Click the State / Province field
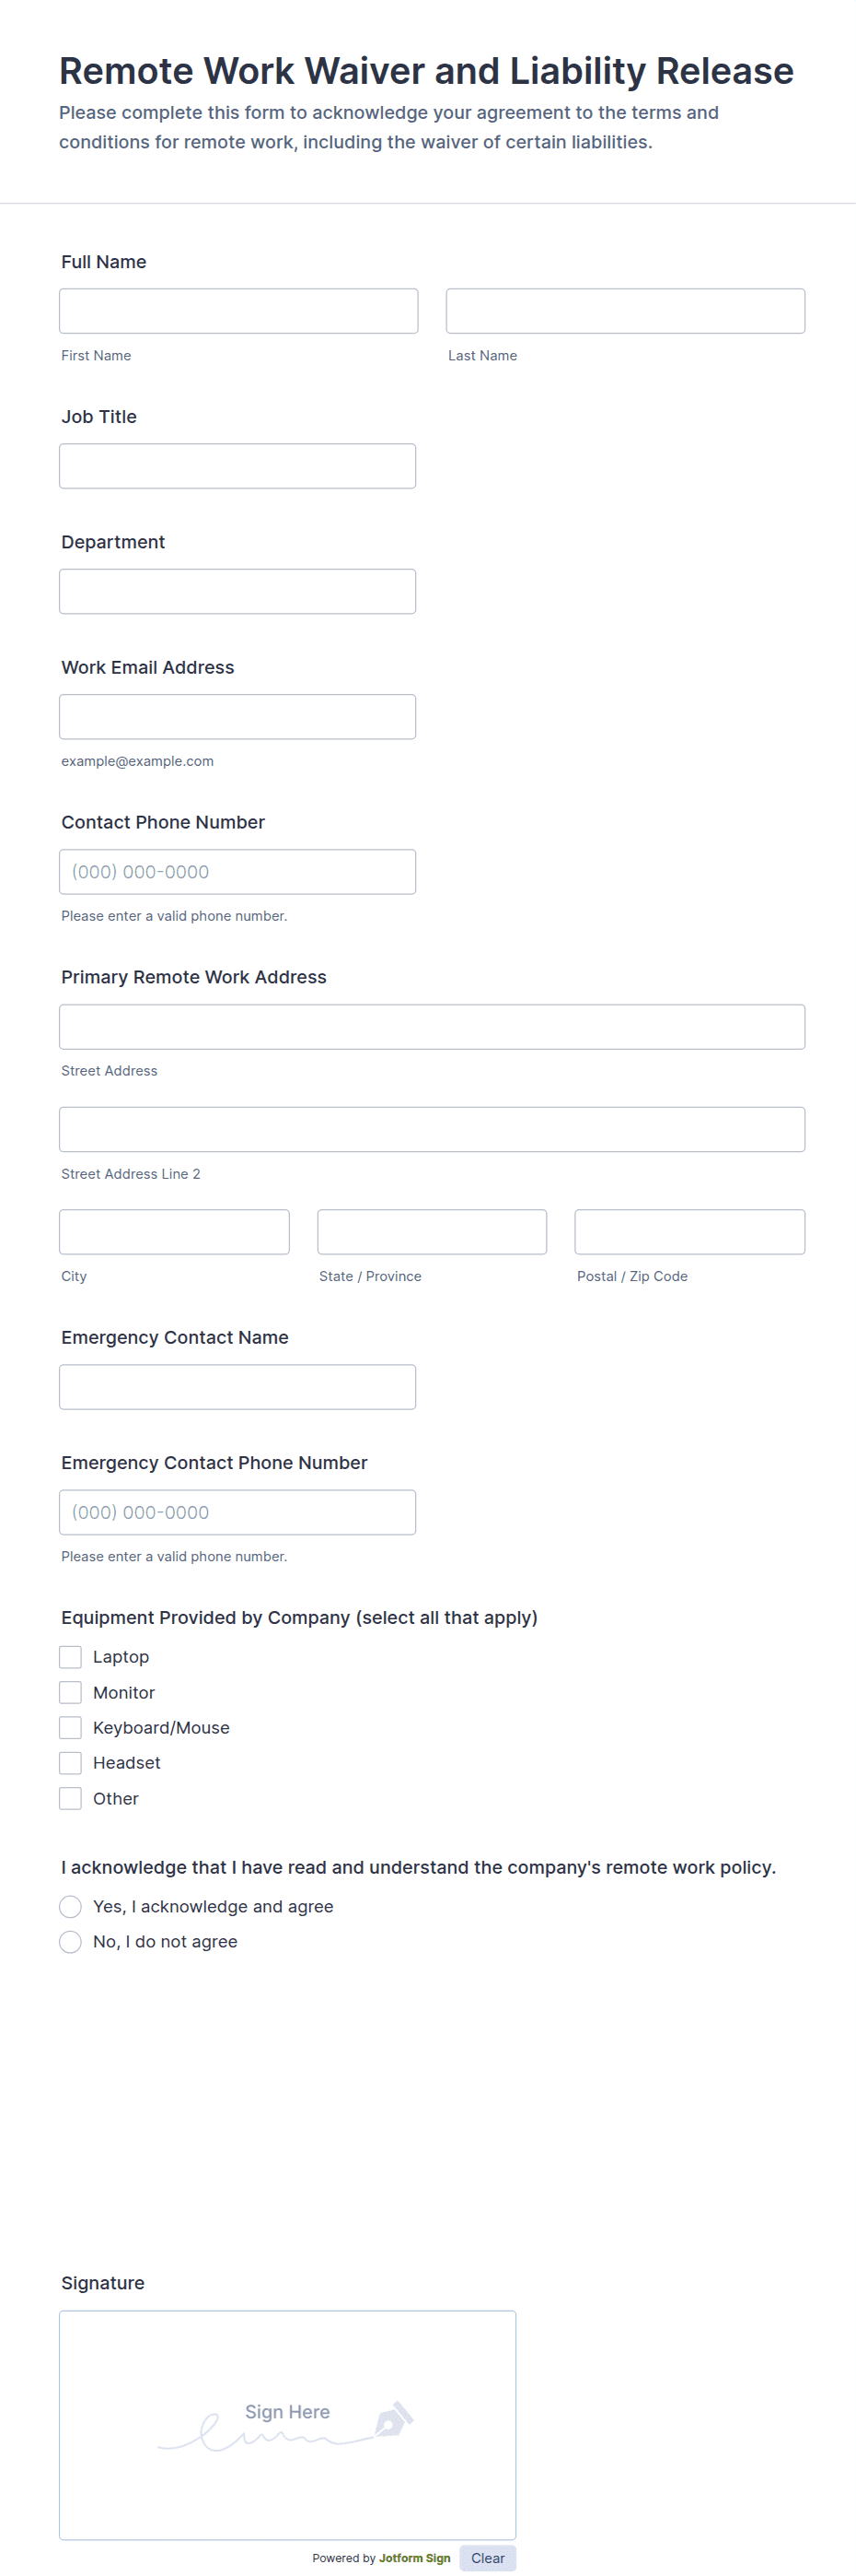This screenshot has height=2576, width=856. 432,1232
